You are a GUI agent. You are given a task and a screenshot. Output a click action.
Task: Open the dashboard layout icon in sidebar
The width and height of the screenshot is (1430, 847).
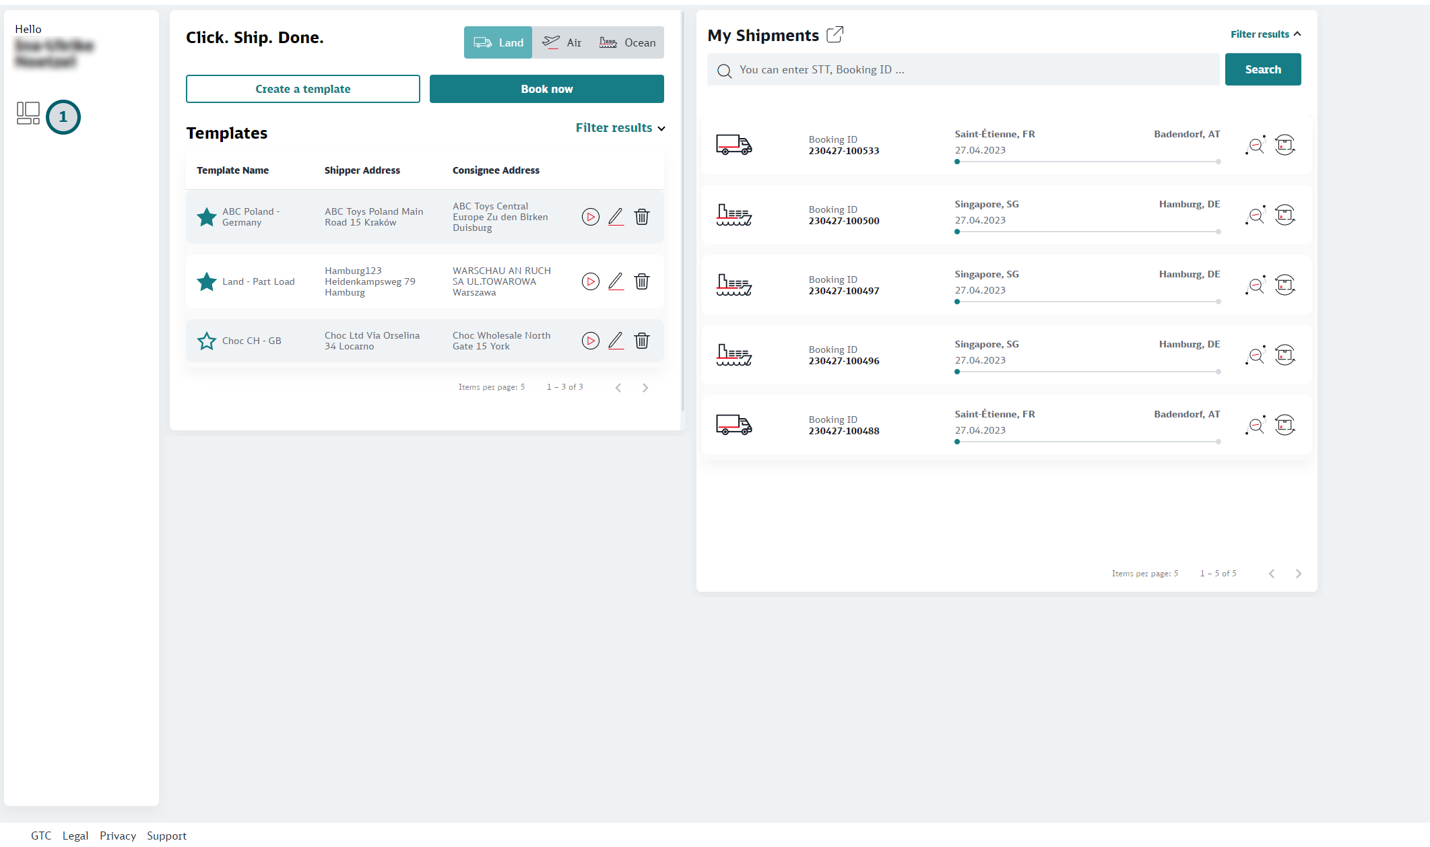[28, 113]
